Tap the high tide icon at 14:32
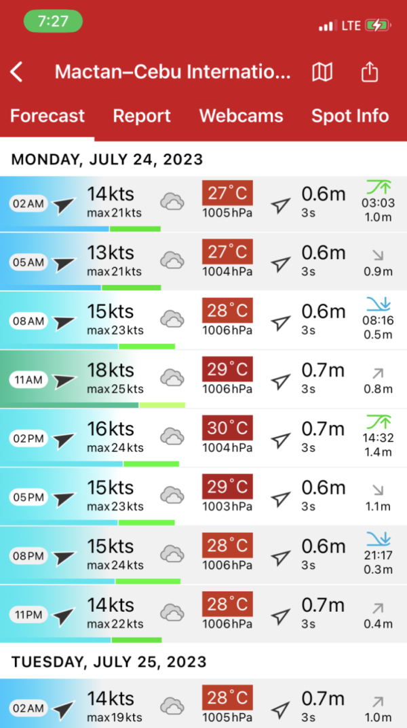The width and height of the screenshot is (407, 728). pyautogui.click(x=378, y=421)
